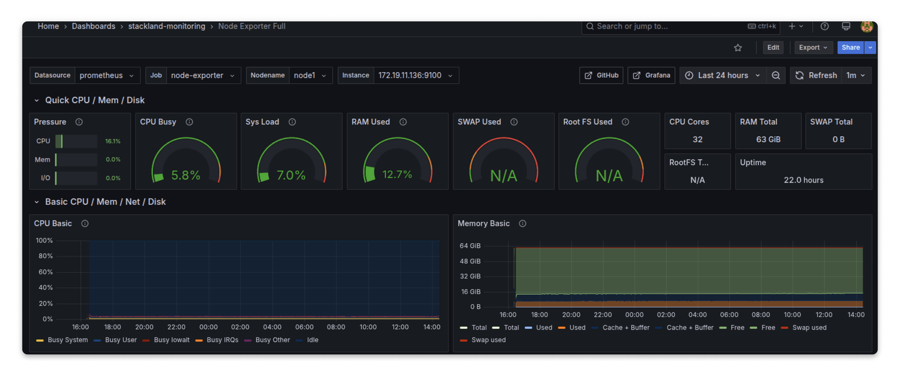
Task: Open the SWAP Total panel title
Action: [831, 122]
